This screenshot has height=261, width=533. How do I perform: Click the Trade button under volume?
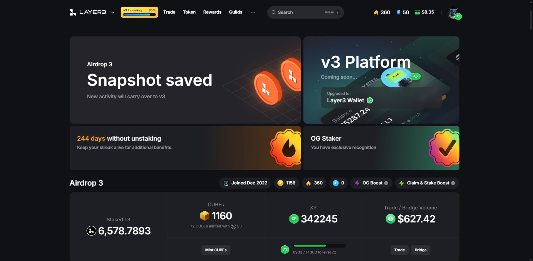pos(399,250)
